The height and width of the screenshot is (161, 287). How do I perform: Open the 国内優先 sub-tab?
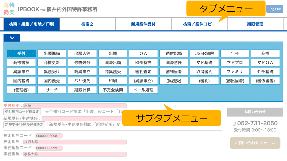click(52, 81)
